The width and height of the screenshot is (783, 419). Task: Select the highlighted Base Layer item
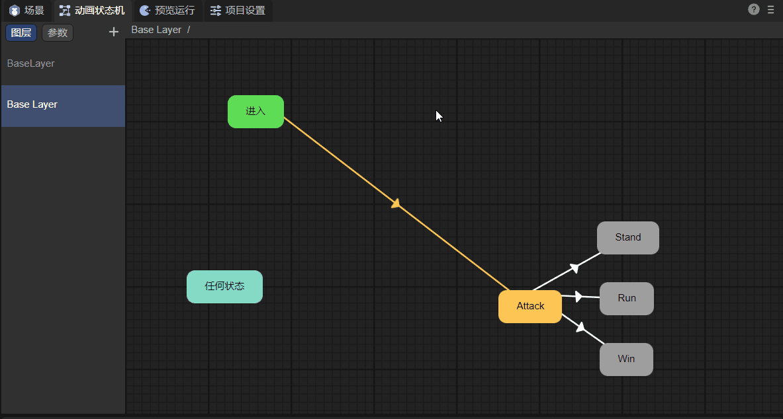[32, 104]
